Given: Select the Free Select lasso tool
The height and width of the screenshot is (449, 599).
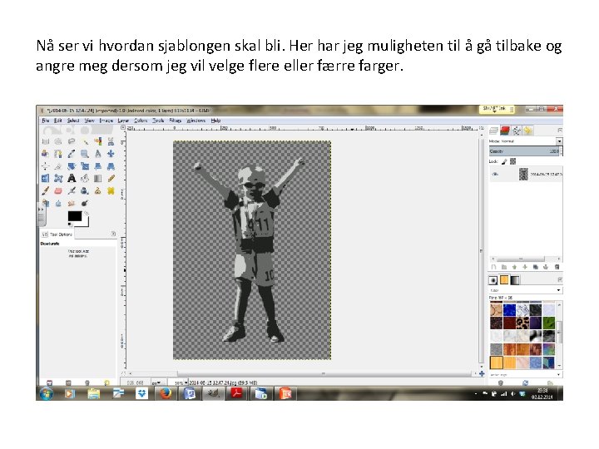Looking at the screenshot, I should click(x=72, y=141).
